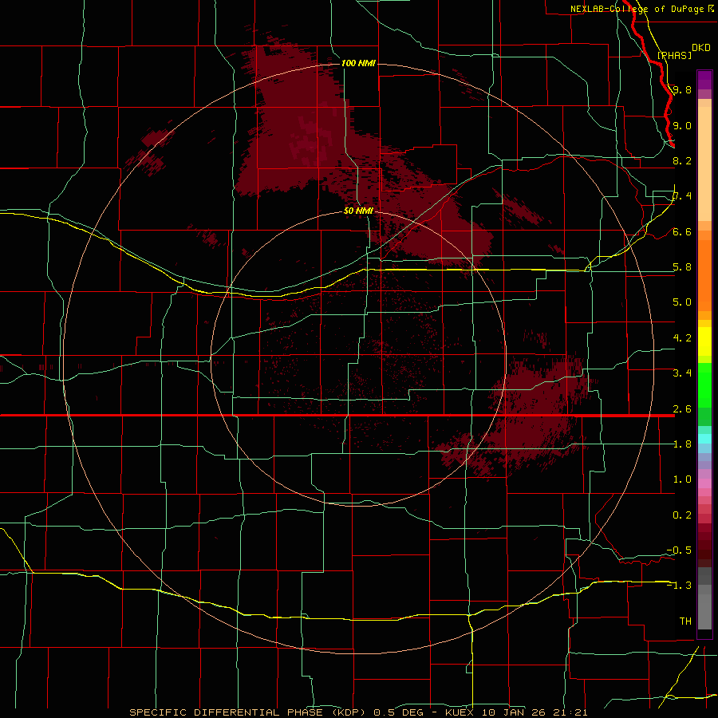Click the 4.2 scale value

[682, 338]
